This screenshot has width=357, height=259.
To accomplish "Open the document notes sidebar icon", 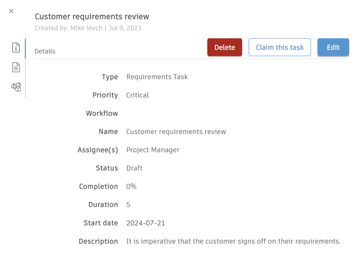I will [16, 67].
